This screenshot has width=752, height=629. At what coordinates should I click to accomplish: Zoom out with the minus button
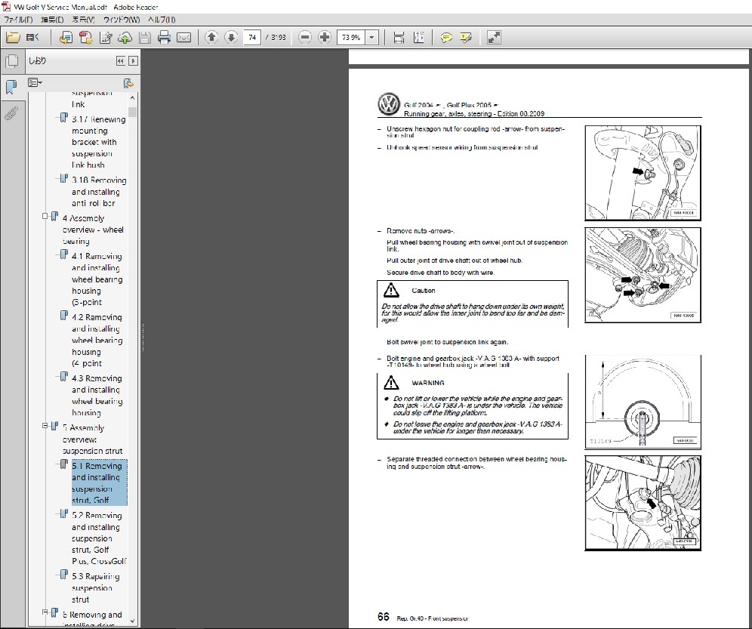[305, 37]
